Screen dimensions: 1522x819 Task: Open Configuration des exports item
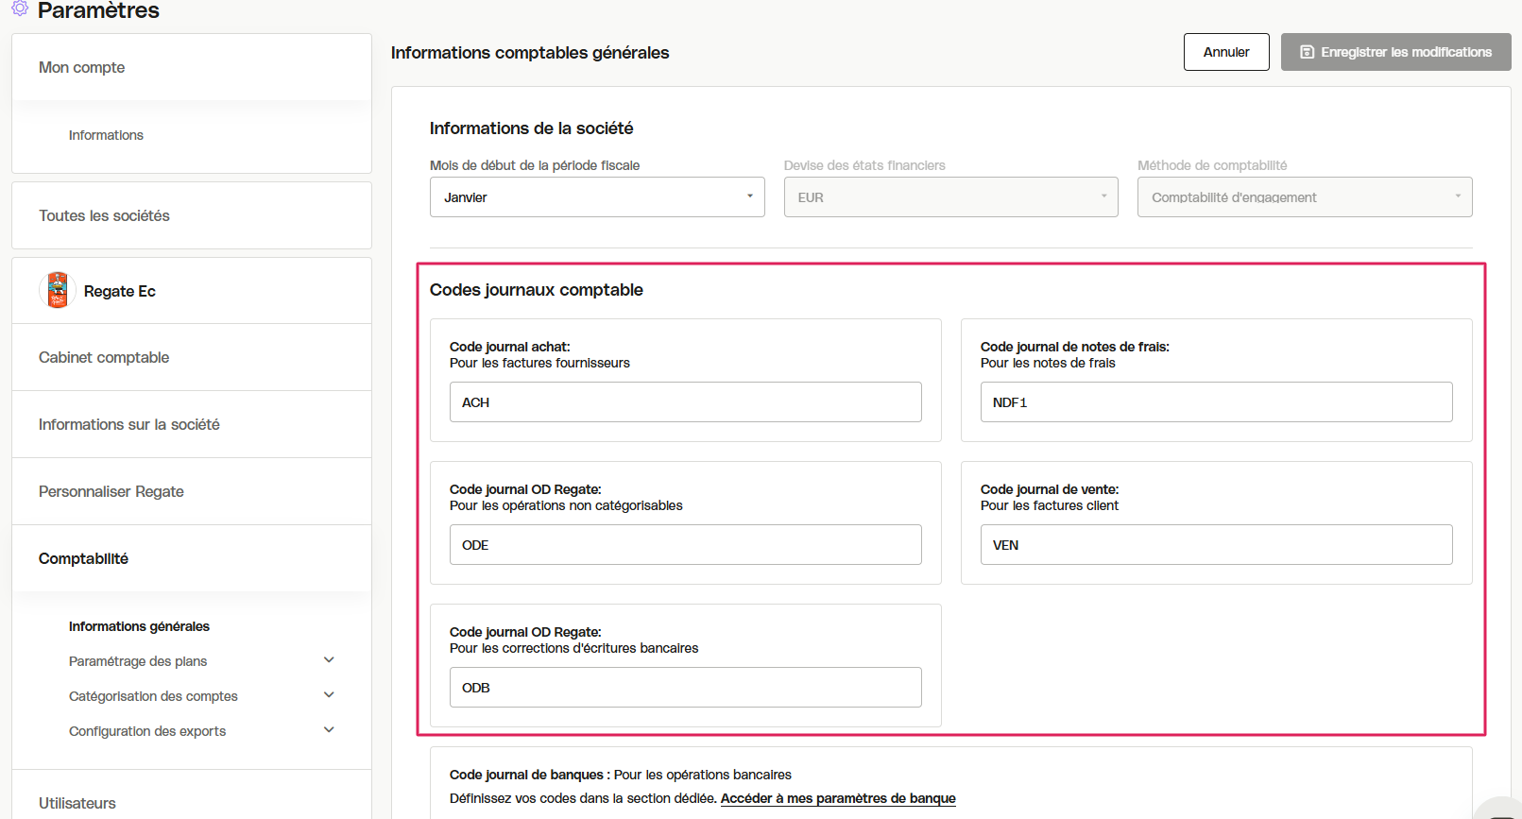coord(147,731)
